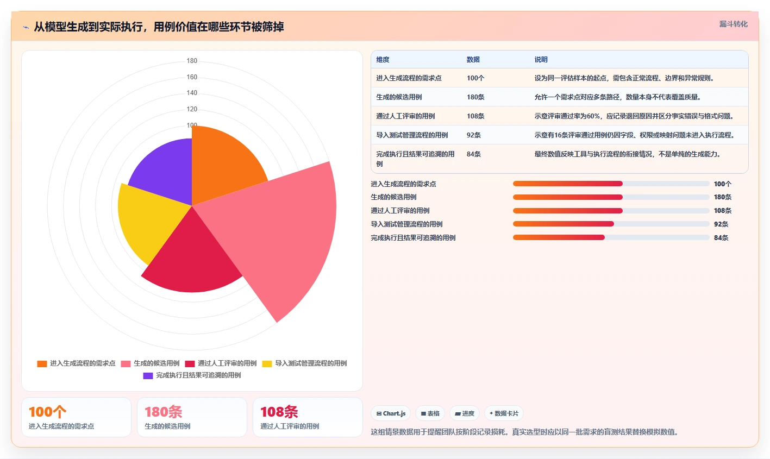Toggle legend item 生成的候选用例
Image resolution: width=770 pixels, height=459 pixels.
[x=150, y=363]
